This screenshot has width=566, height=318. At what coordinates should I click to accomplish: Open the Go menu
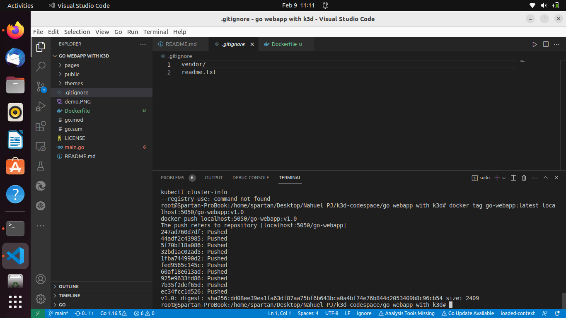(118, 32)
